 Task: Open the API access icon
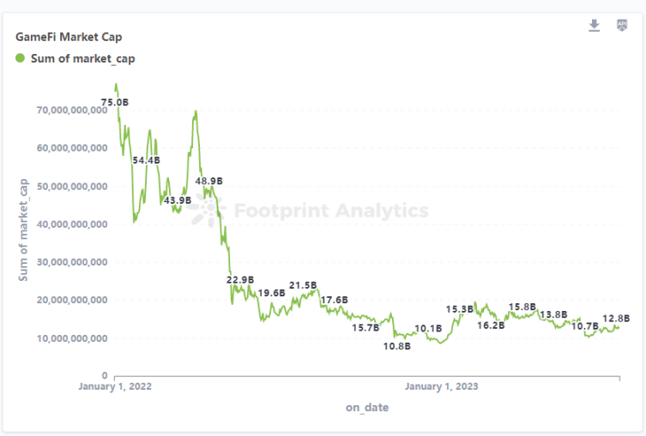point(623,26)
